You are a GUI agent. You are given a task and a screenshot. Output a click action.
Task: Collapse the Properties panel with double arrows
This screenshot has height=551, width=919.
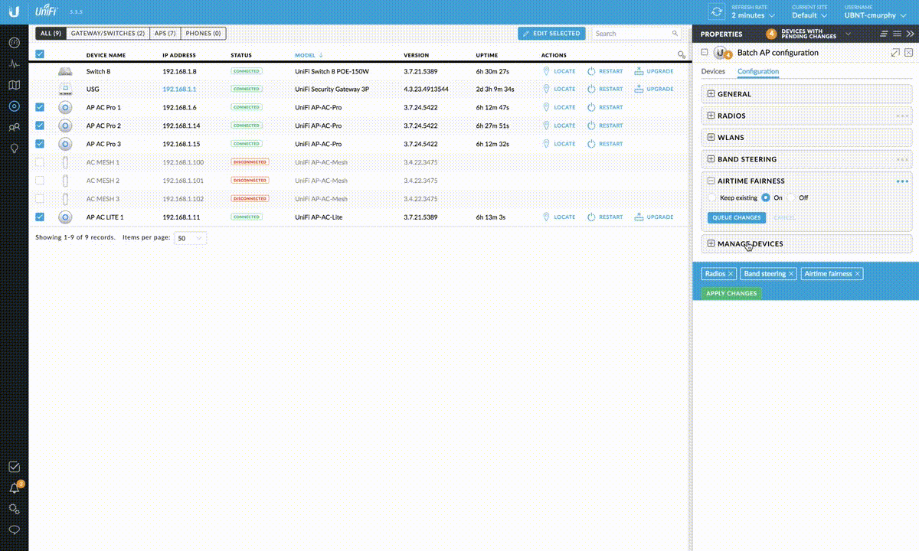pyautogui.click(x=909, y=34)
